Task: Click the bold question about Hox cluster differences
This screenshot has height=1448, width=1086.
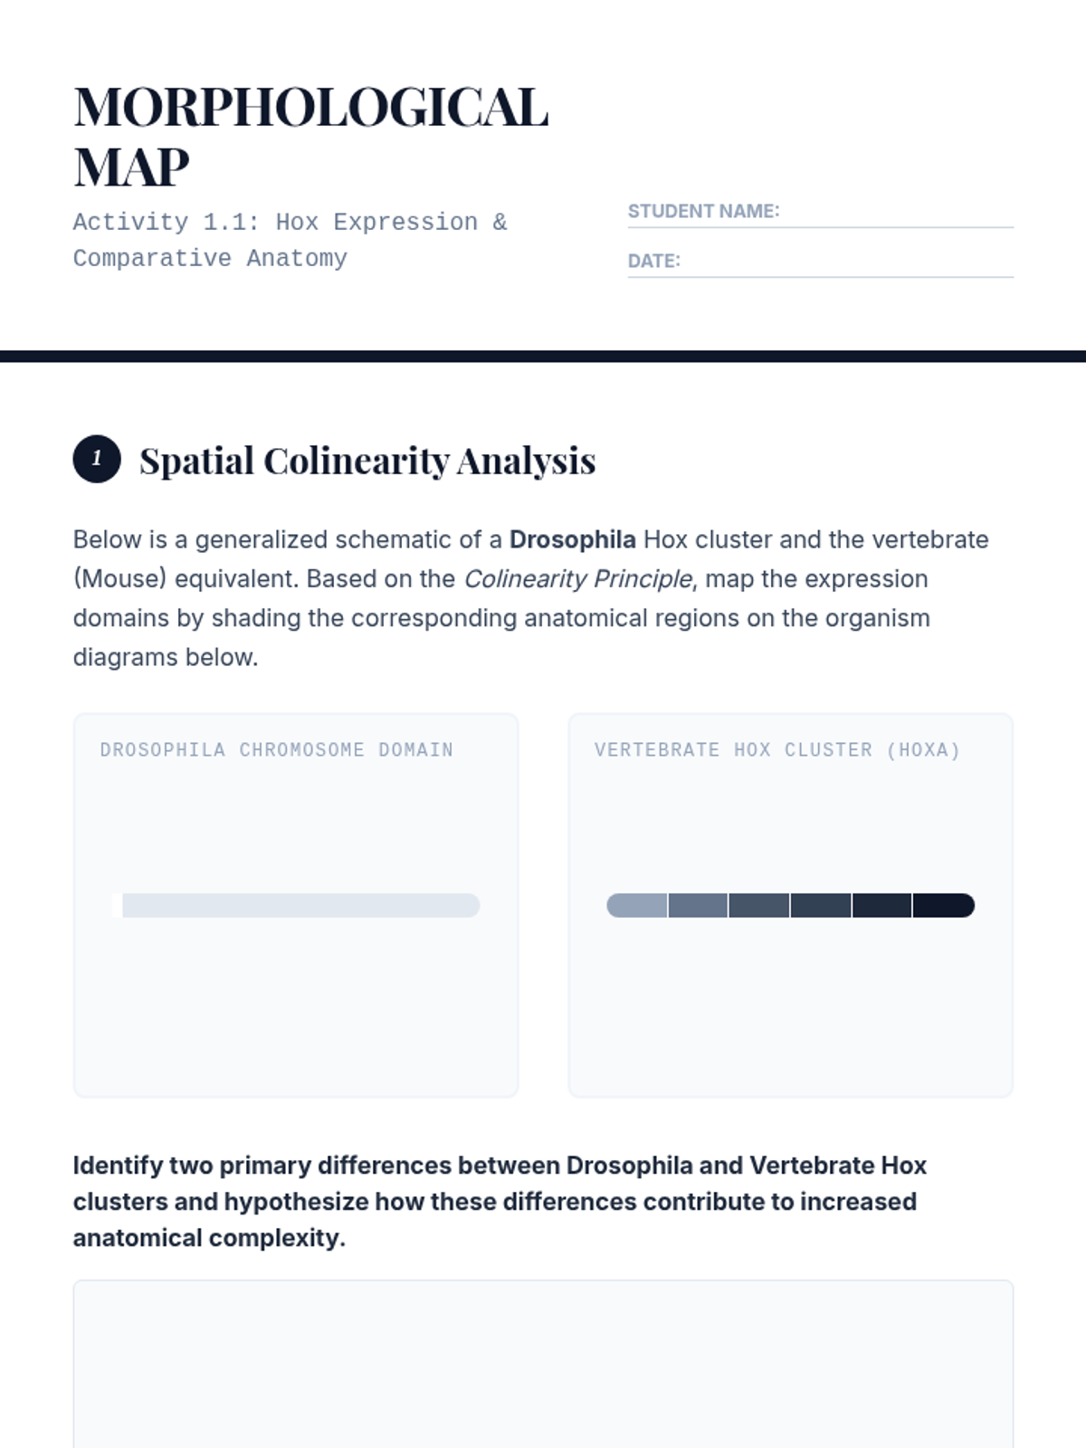Action: tap(500, 1201)
